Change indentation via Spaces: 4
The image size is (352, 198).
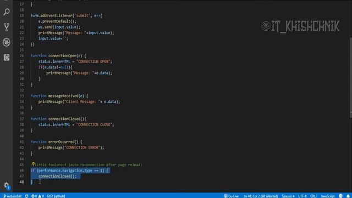[x=288, y=196]
